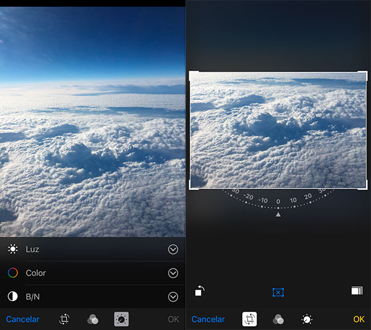Tap Cancelar in the left editing screen
The width and height of the screenshot is (371, 330).
click(22, 319)
